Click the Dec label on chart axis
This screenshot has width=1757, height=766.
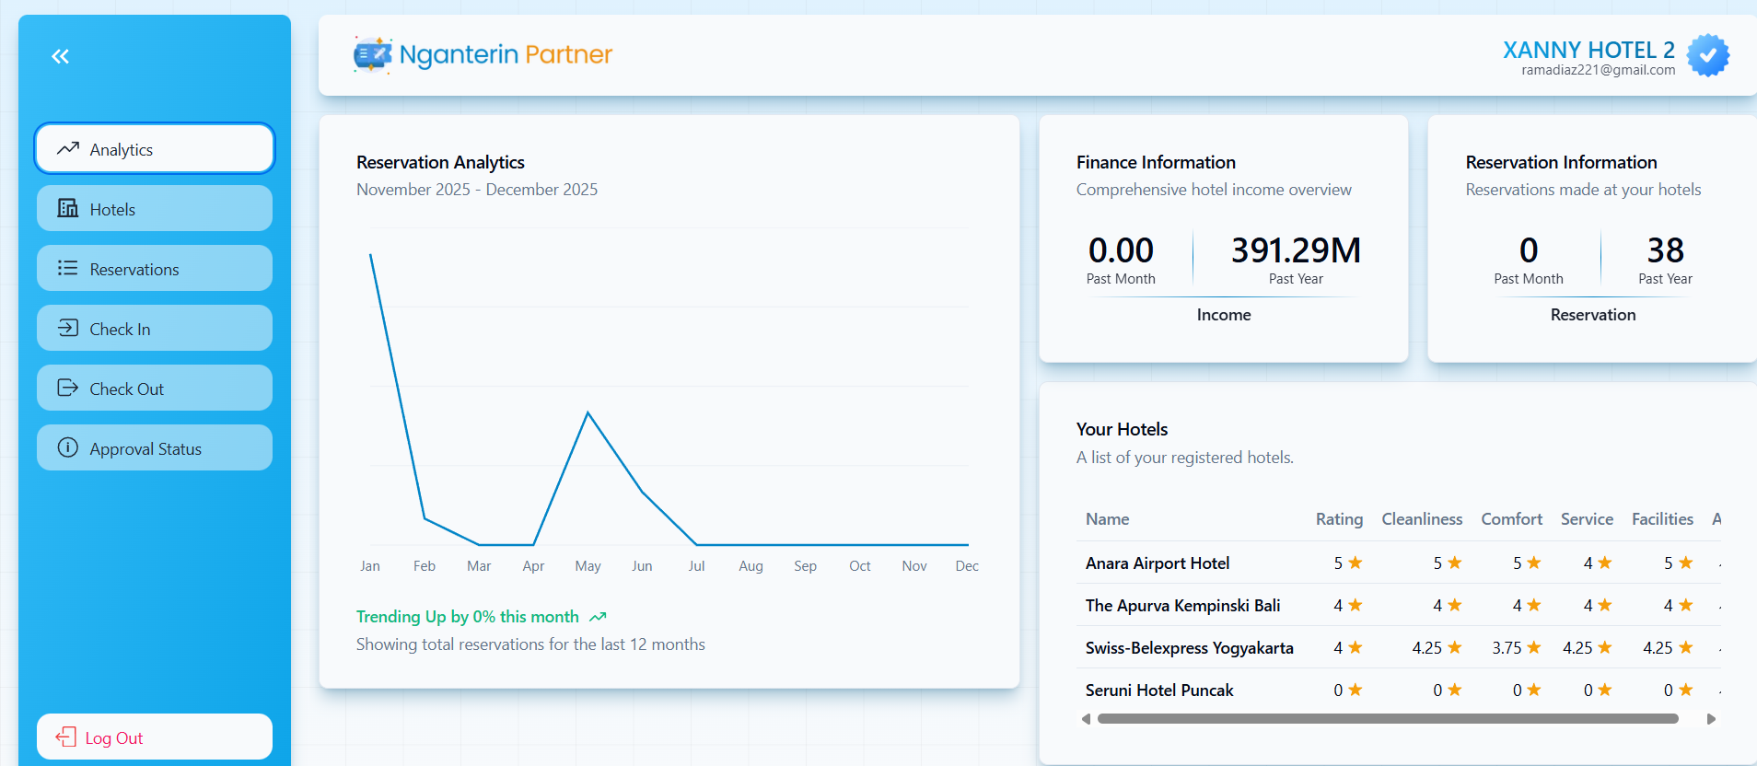click(x=967, y=566)
